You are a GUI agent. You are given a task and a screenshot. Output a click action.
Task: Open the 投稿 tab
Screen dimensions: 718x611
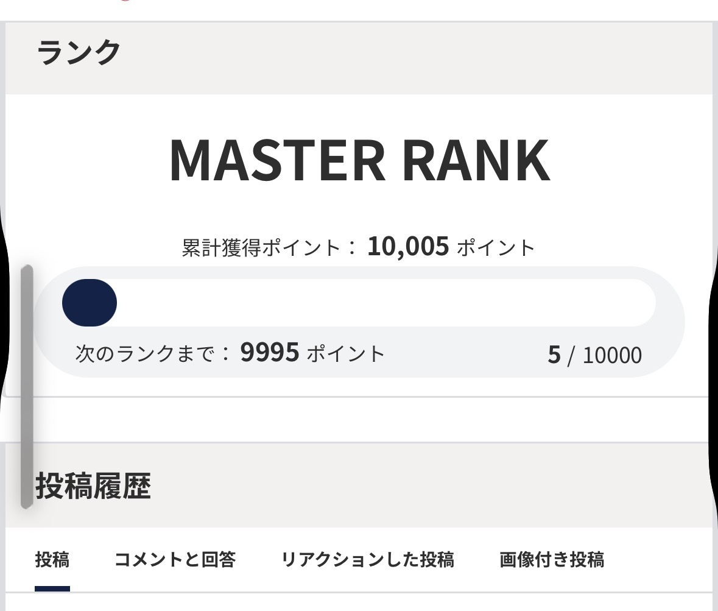(52, 559)
